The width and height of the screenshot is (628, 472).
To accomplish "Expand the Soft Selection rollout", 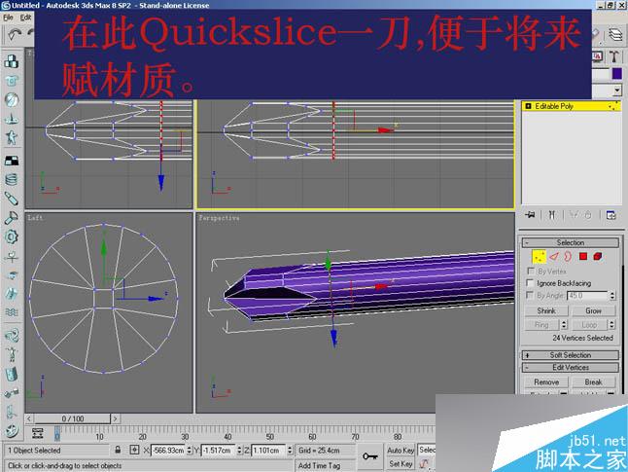I will pos(571,355).
